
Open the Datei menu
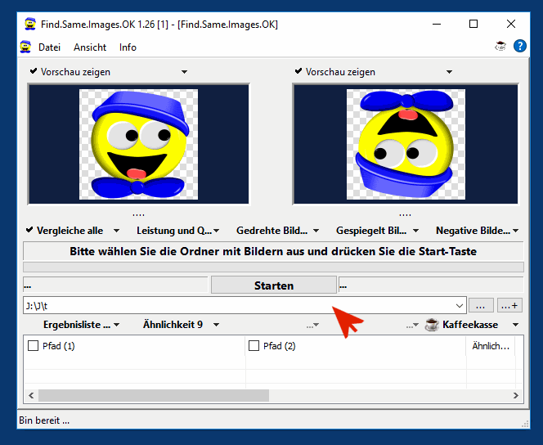(49, 47)
